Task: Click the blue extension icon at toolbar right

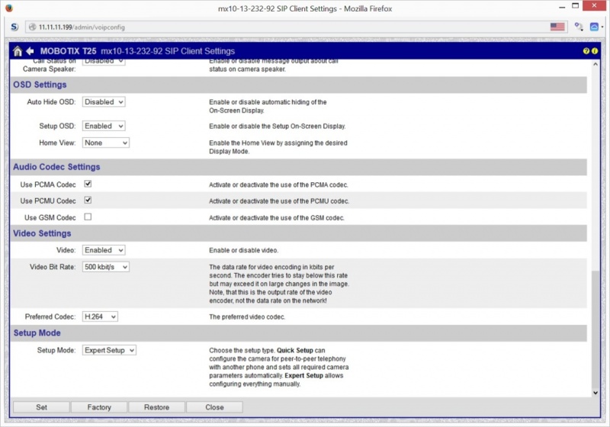Action: coord(594,27)
